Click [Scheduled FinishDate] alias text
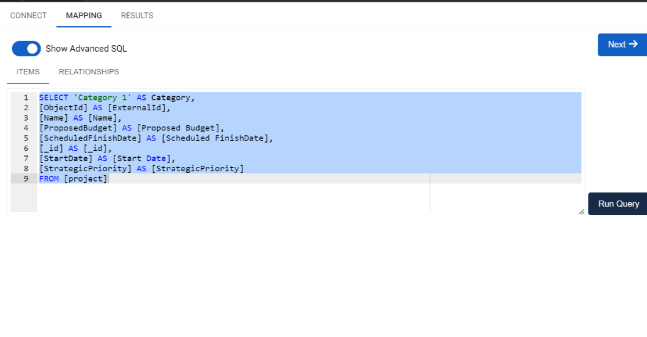647x337 pixels. coord(215,138)
